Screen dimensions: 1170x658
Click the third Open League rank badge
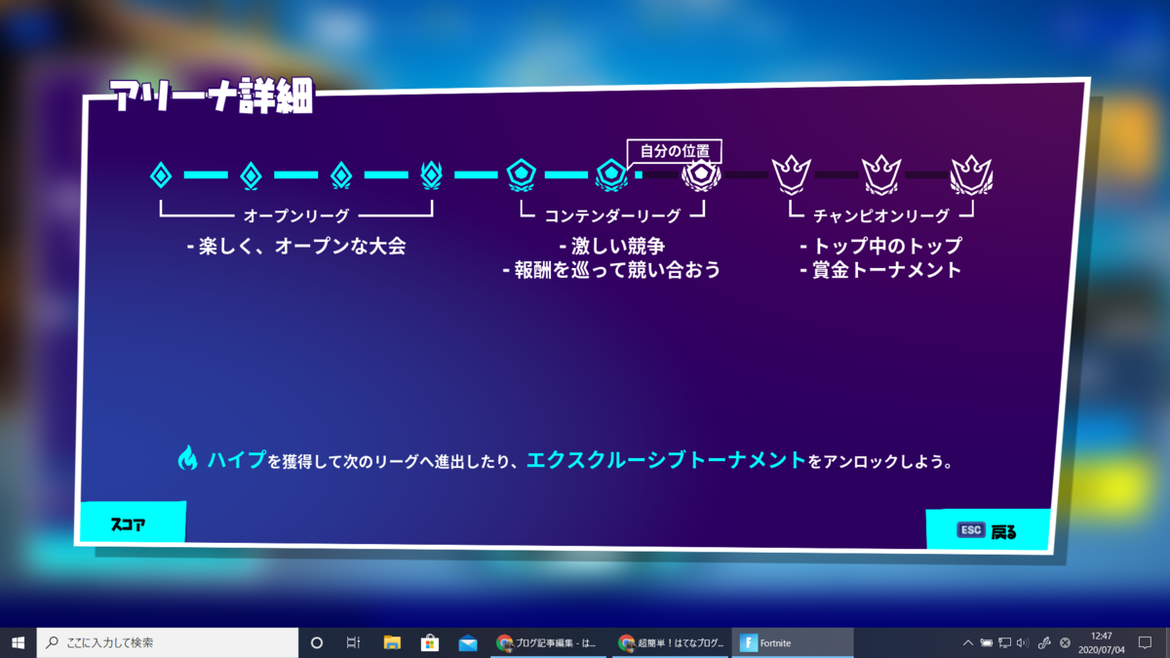pos(340,175)
